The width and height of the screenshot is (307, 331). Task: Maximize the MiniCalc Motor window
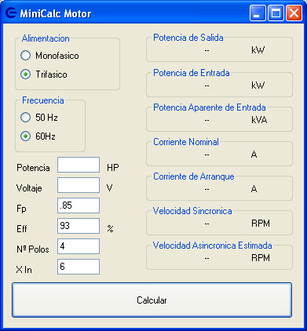276,13
